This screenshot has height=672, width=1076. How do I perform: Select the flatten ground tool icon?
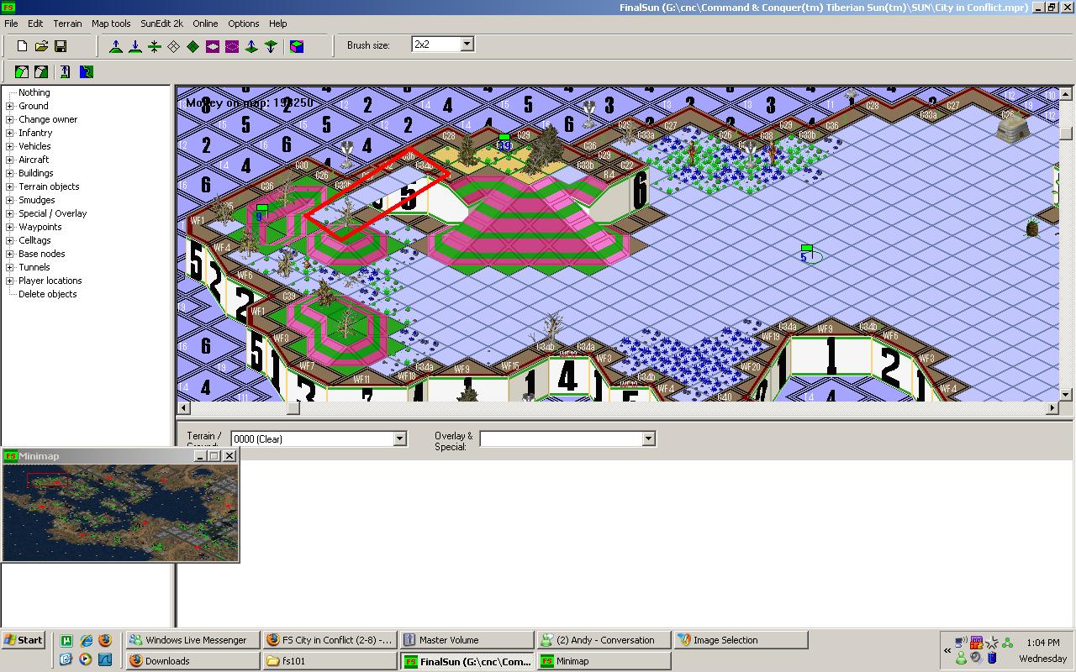coord(155,46)
